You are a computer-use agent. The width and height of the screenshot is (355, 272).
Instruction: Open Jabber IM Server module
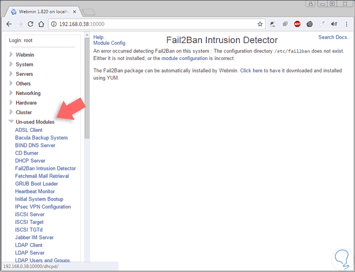34,238
